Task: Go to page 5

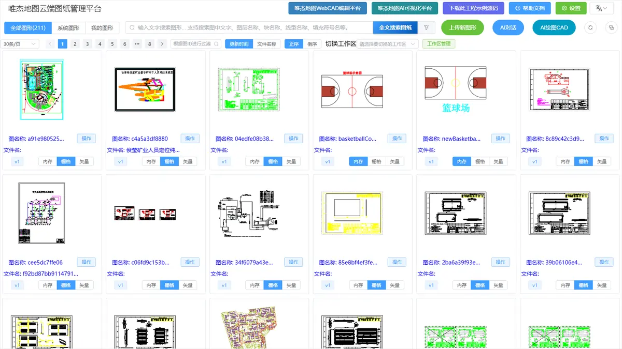Action: point(112,44)
